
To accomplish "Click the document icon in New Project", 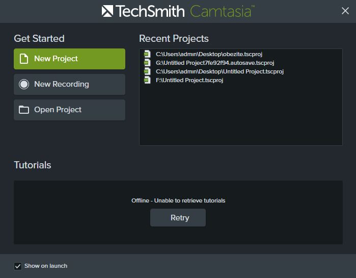I will coord(24,59).
